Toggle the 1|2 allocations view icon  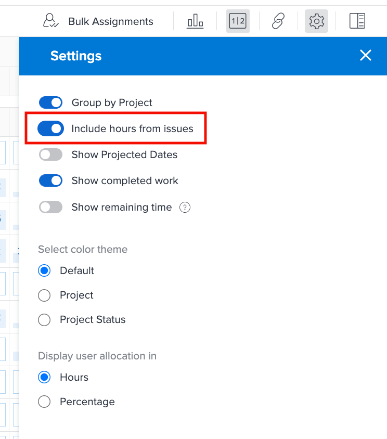238,21
